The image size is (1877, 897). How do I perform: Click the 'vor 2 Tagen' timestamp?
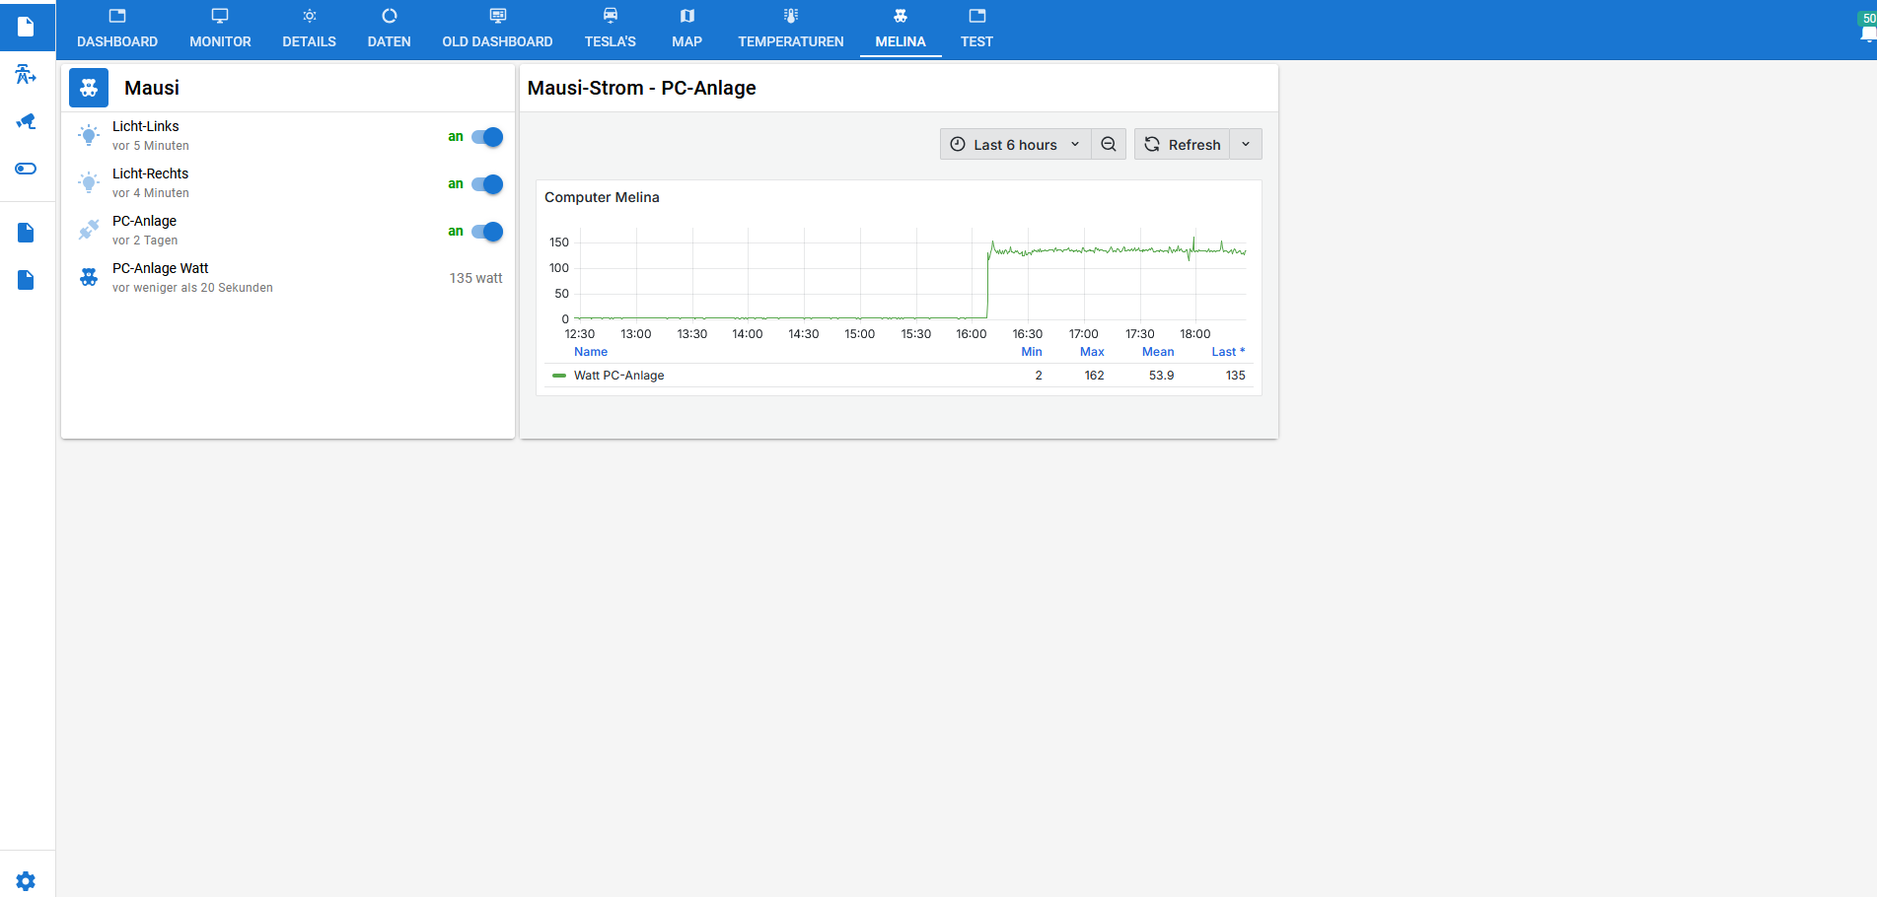(x=145, y=241)
